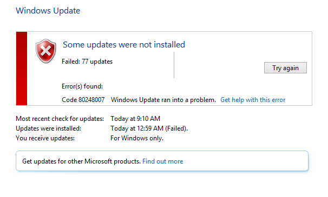Click the 'Get updates for other Microsoft products' text
Screen dimensions: 328x197
tap(81, 161)
